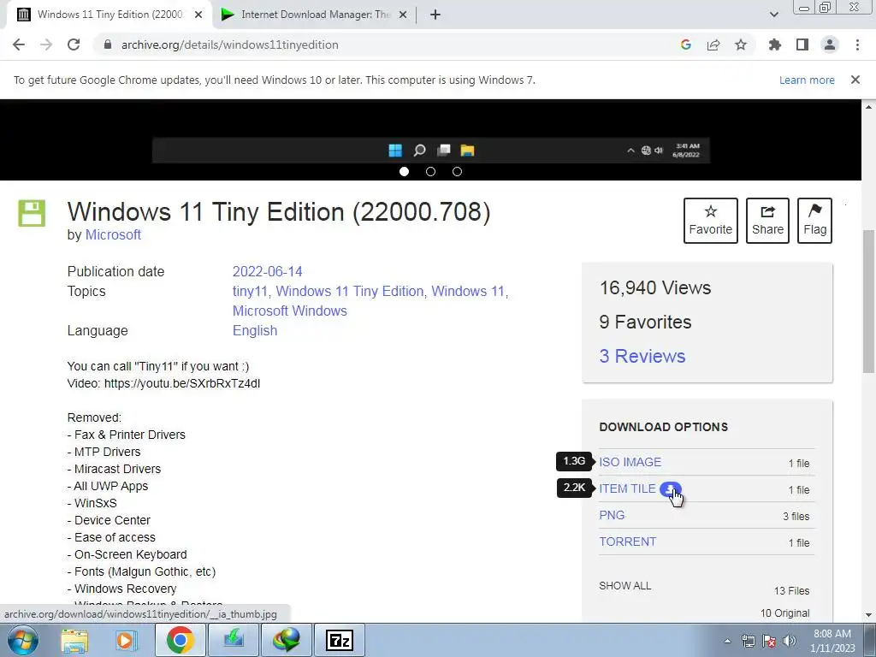876x657 pixels.
Task: Click the Windows 11 screenshot preview image
Action: (431, 139)
